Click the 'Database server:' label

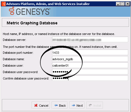14,40
